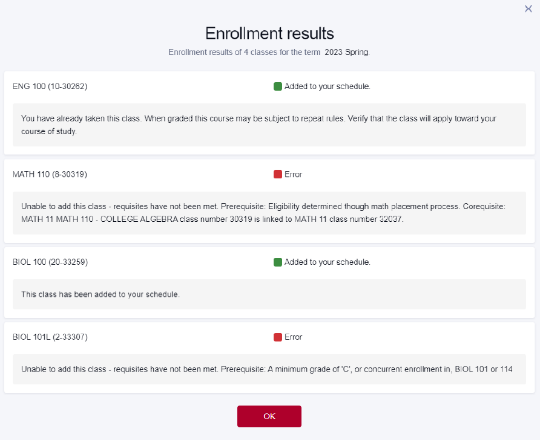Click red error icon for BIOL 101L
This screenshot has width=540, height=440.
tap(278, 337)
